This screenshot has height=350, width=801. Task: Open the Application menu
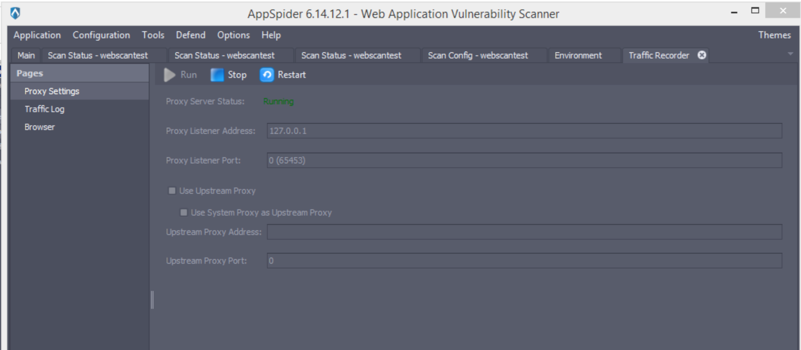tap(37, 35)
